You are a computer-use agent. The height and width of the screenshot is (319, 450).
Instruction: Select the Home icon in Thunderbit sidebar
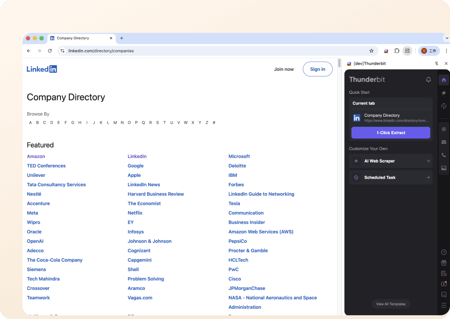443,80
